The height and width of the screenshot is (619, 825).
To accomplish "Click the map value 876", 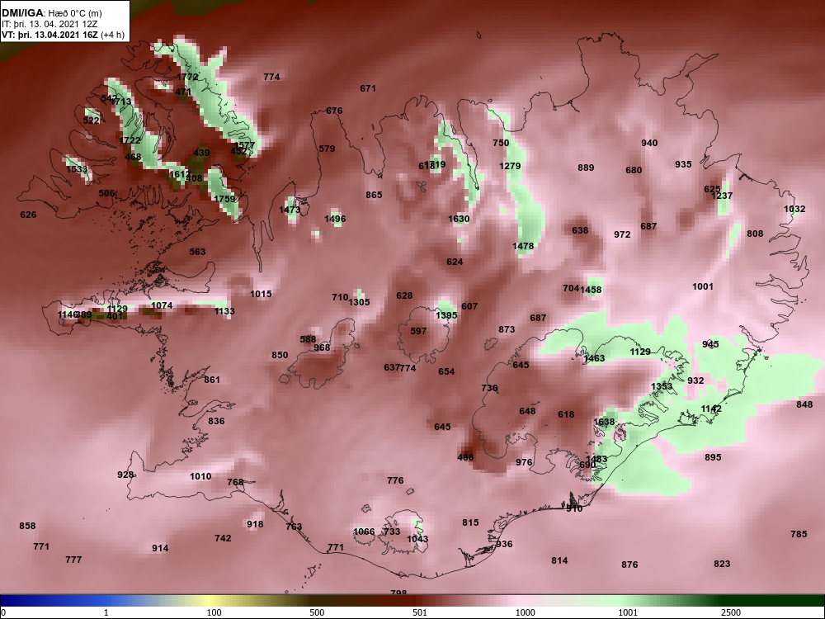I will pyautogui.click(x=629, y=565).
